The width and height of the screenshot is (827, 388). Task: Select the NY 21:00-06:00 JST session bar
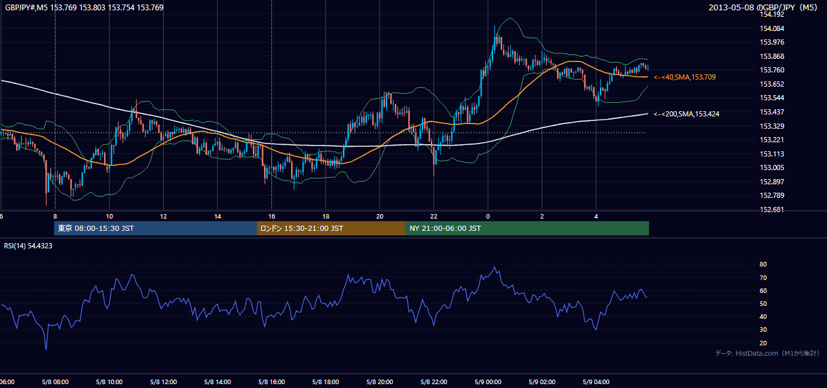coord(527,228)
